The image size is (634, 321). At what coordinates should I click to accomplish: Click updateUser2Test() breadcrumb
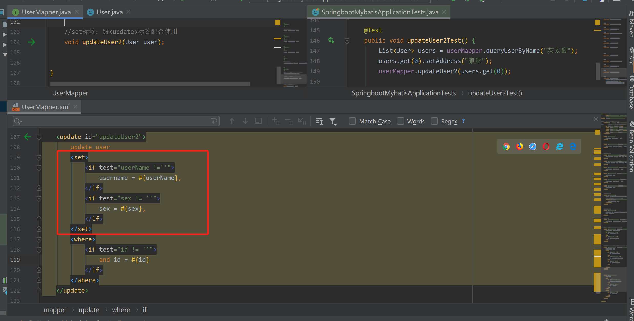[495, 93]
